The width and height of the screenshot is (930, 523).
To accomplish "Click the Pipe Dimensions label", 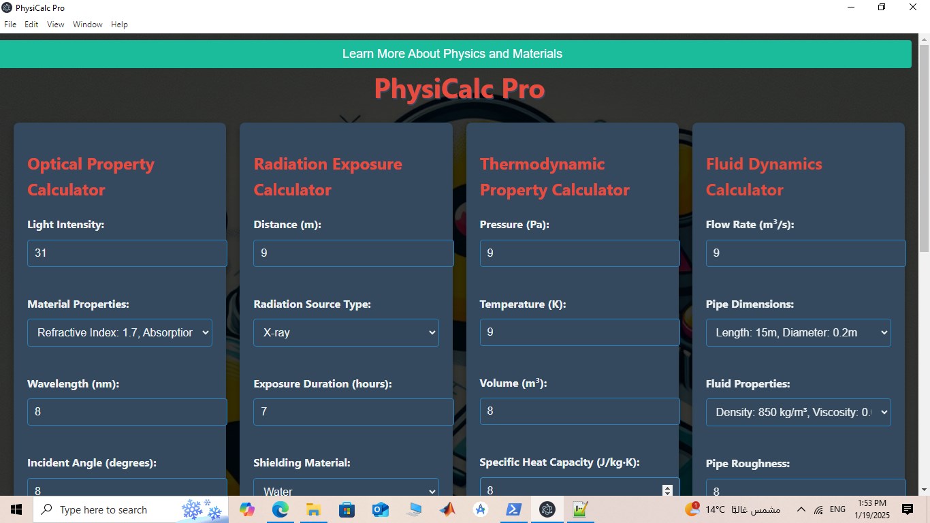I will click(750, 304).
